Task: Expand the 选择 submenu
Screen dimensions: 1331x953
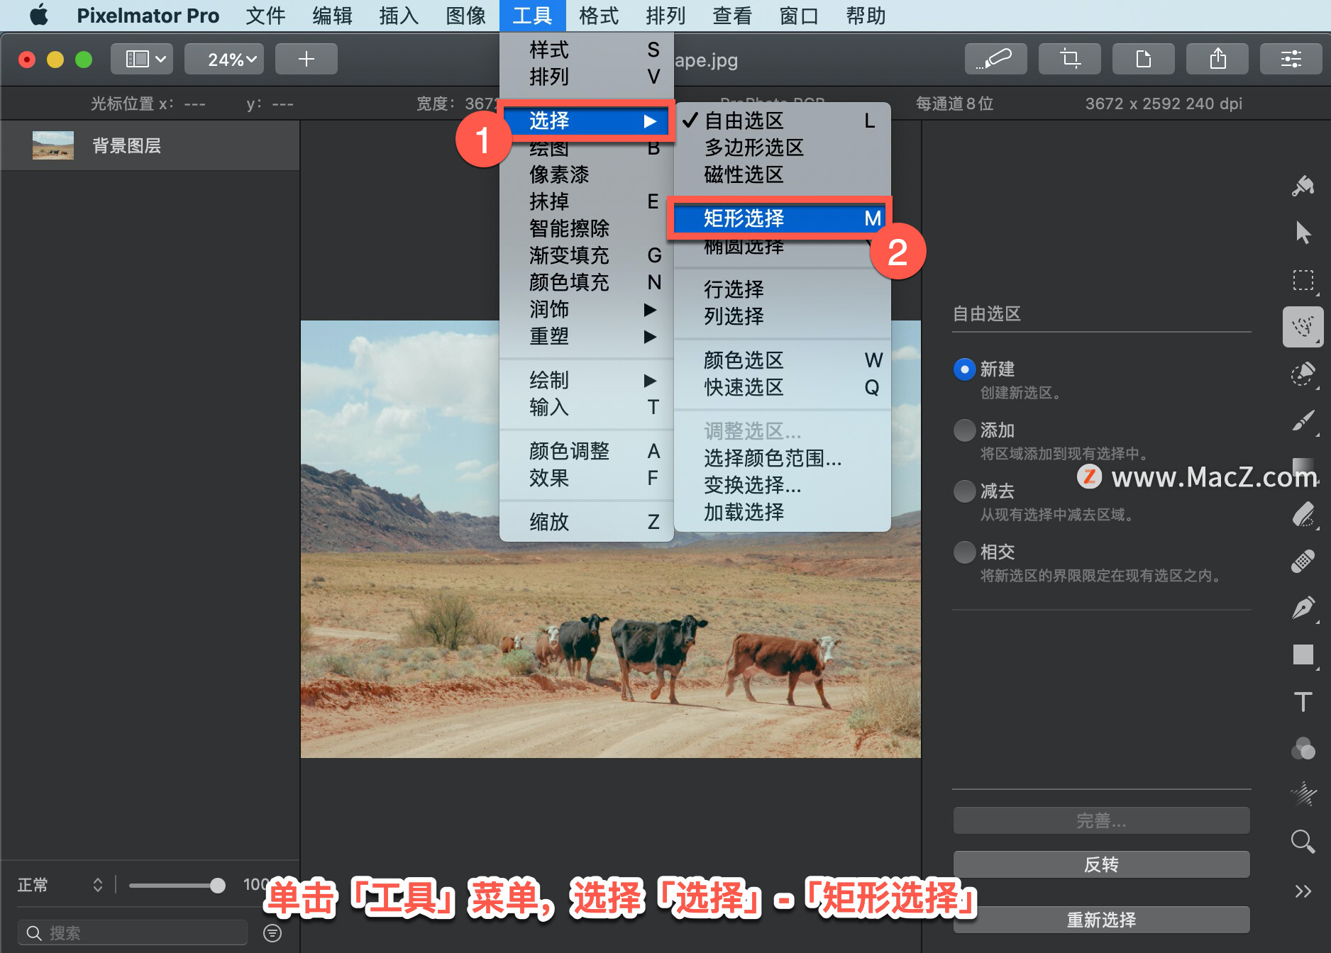Action: pyautogui.click(x=586, y=121)
